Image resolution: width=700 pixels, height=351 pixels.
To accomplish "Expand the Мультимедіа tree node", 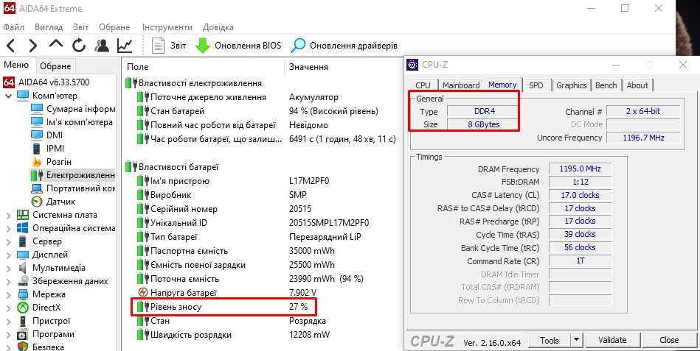I will pos(9,268).
